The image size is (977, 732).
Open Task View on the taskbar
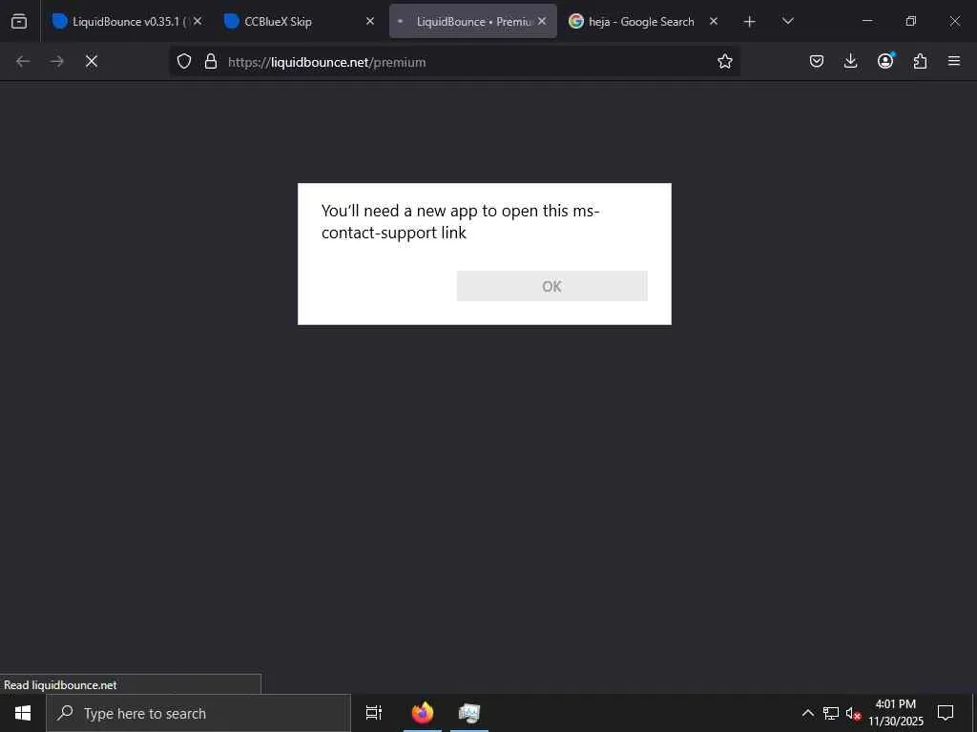pos(374,713)
